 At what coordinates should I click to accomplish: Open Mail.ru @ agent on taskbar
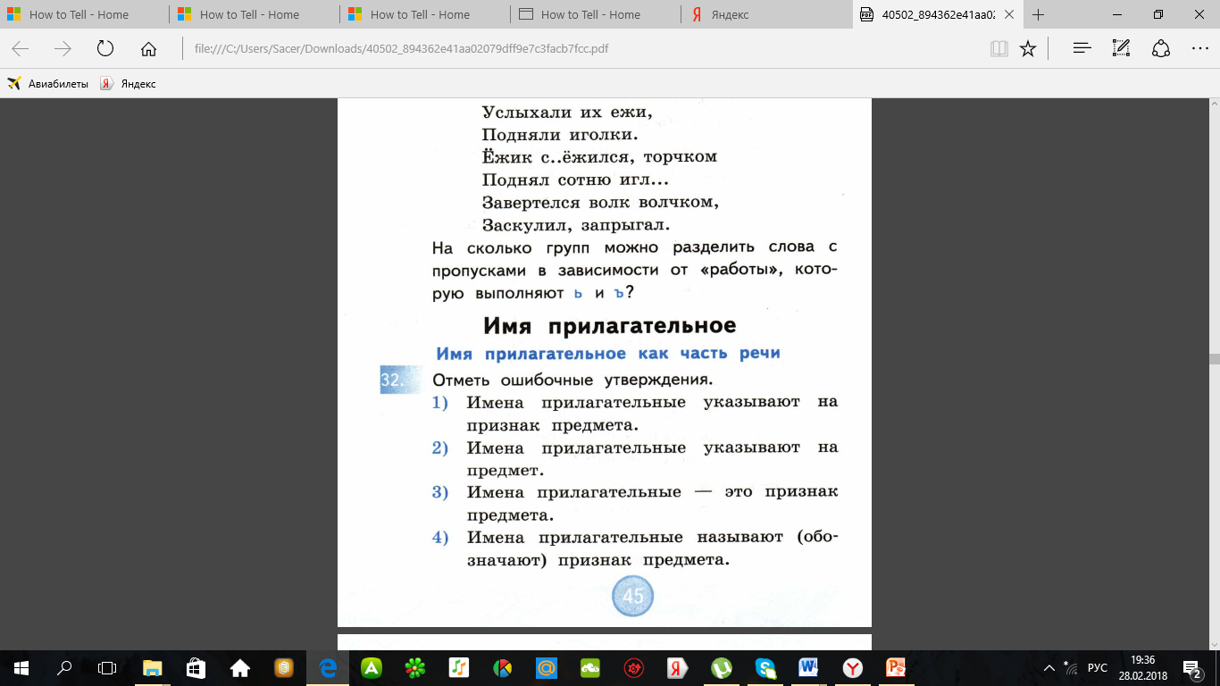[x=546, y=667]
